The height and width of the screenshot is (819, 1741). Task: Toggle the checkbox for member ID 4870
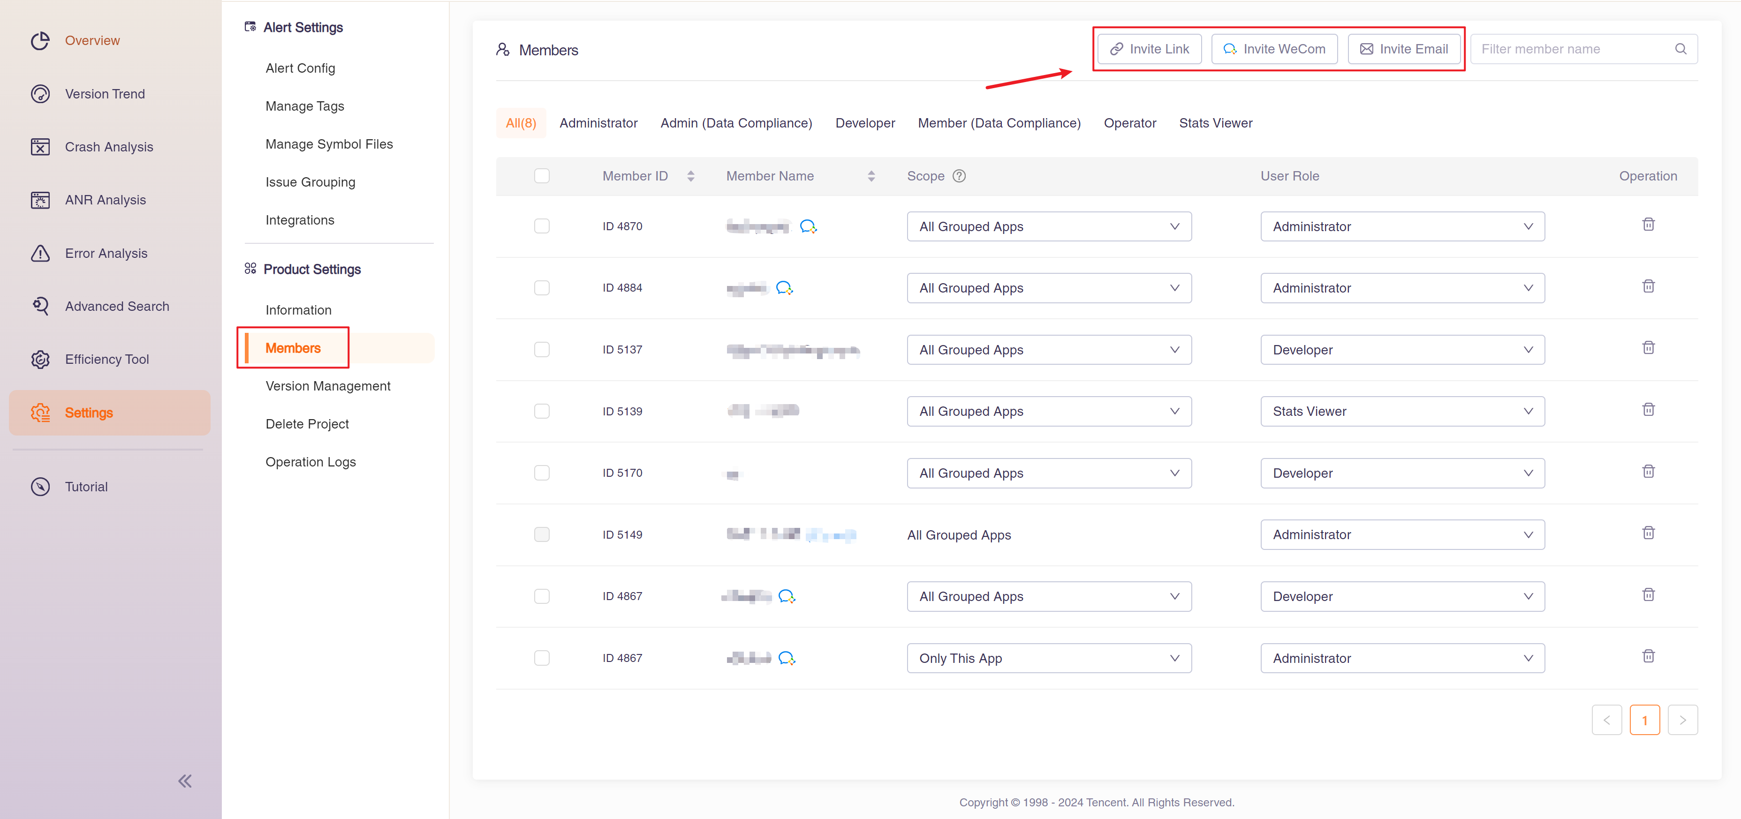pos(542,226)
